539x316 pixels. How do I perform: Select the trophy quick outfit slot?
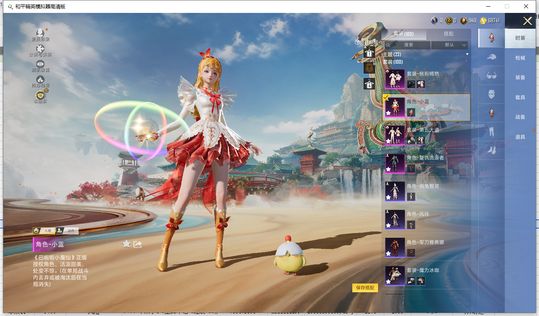(x=369, y=68)
